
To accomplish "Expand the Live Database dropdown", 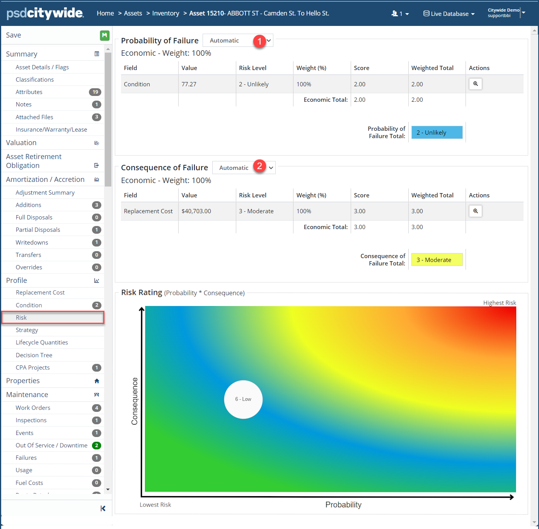I will [449, 14].
